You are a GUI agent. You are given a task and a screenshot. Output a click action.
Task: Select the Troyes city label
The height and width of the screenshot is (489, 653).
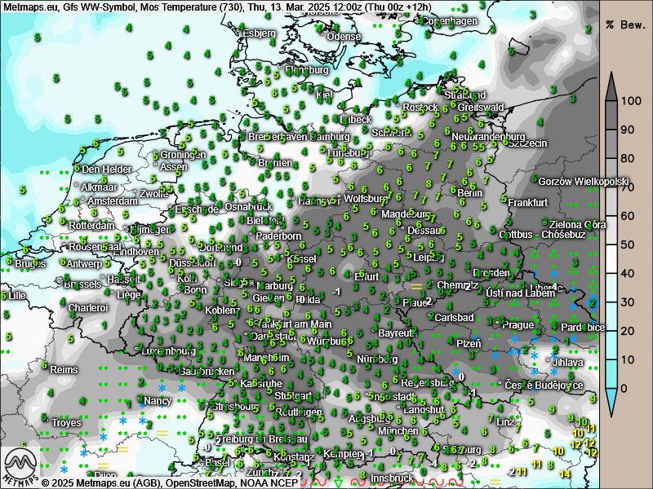[66, 423]
